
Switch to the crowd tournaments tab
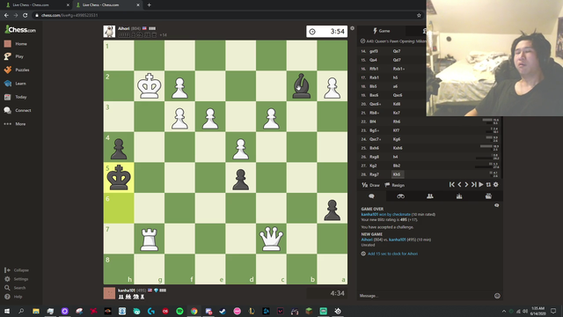[x=488, y=196]
